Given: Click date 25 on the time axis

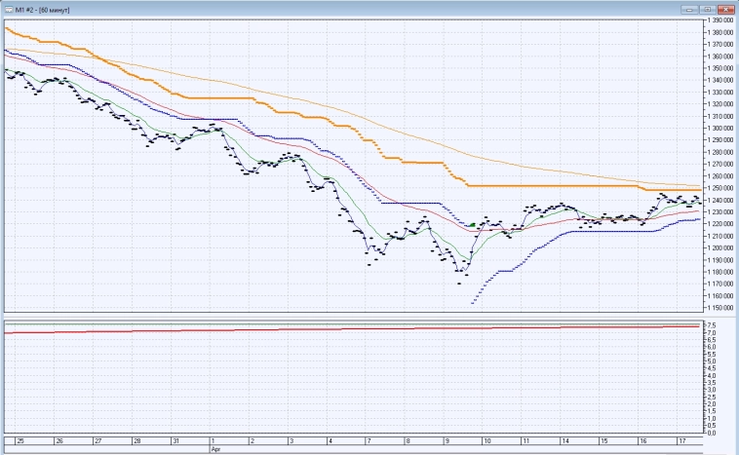Looking at the screenshot, I should (19, 441).
